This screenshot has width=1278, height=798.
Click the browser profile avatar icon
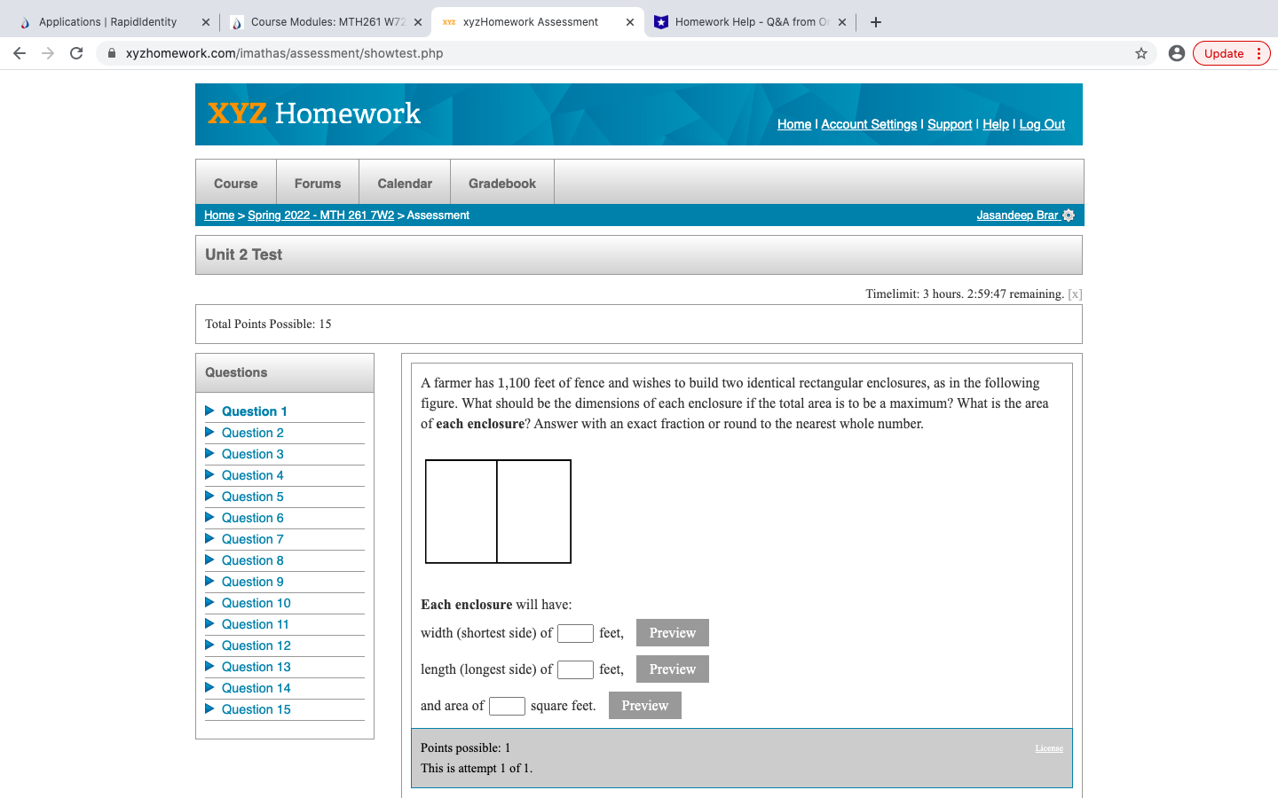pos(1177,53)
